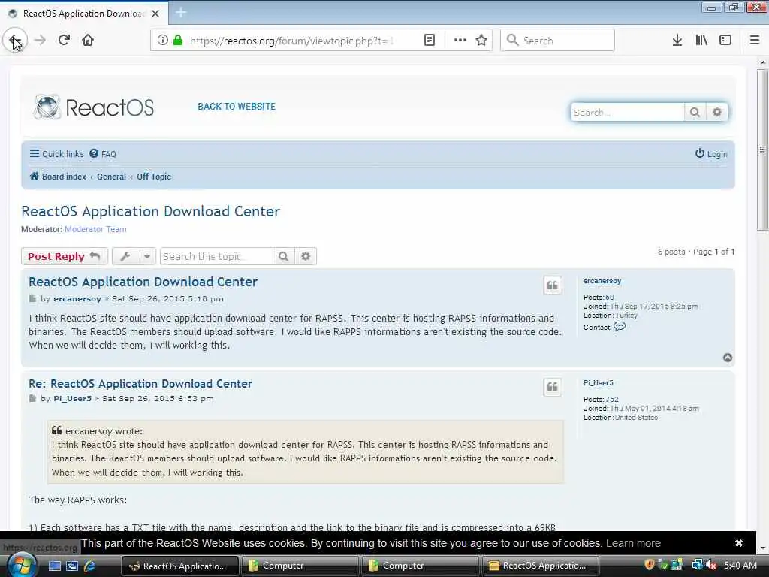Click the Login link

(x=711, y=153)
